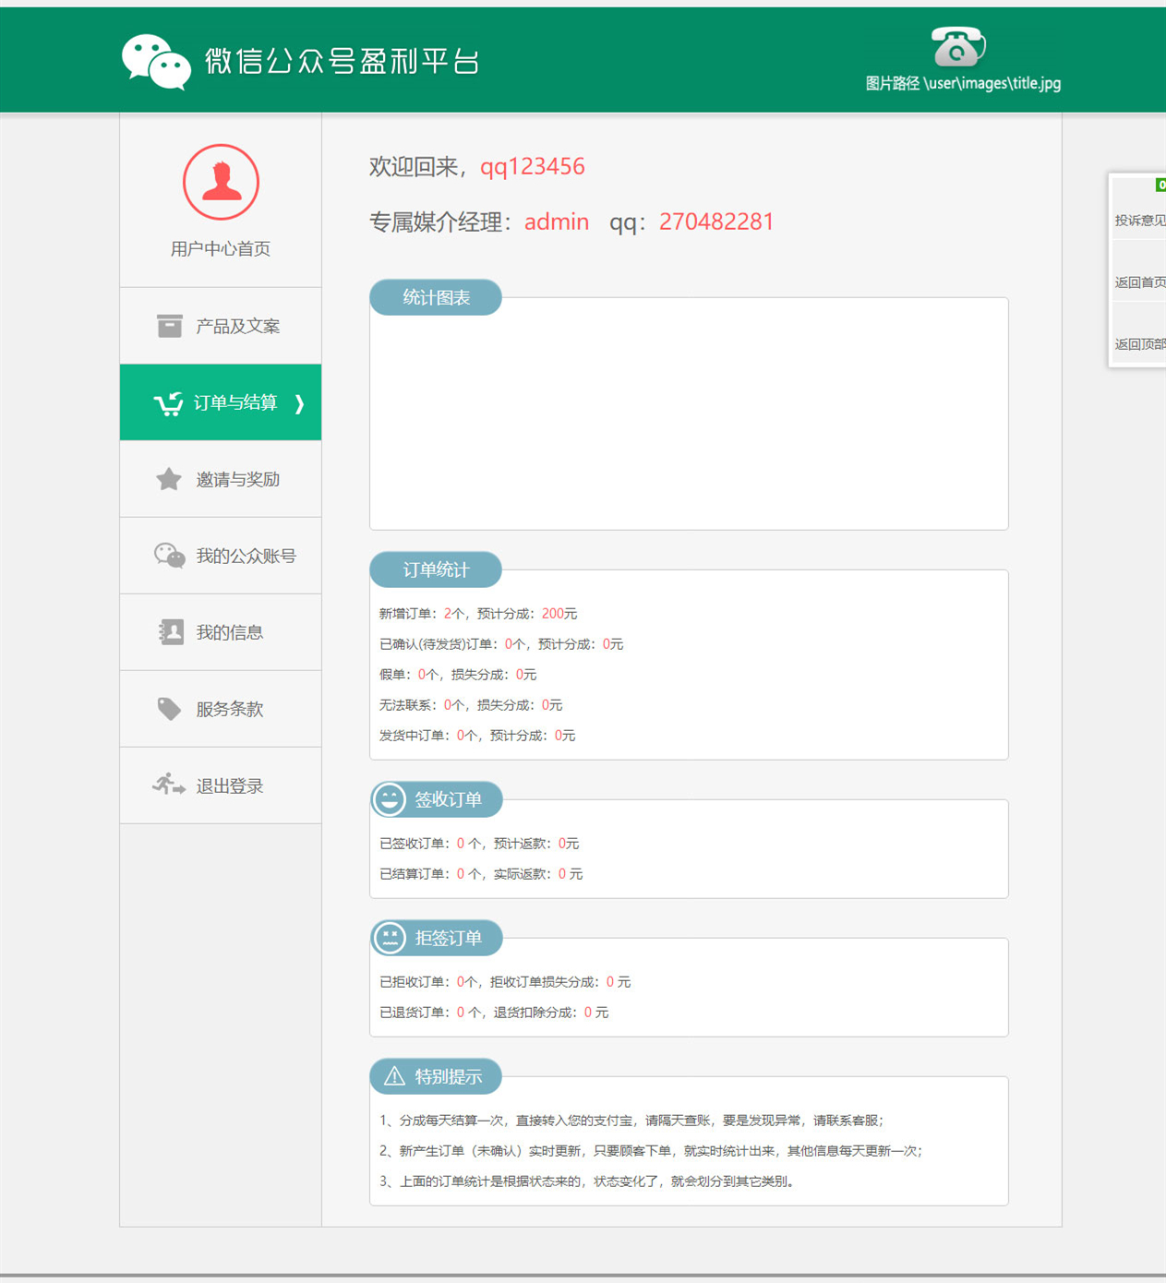
Task: Open the 用户中心首页 link
Action: pyautogui.click(x=221, y=248)
